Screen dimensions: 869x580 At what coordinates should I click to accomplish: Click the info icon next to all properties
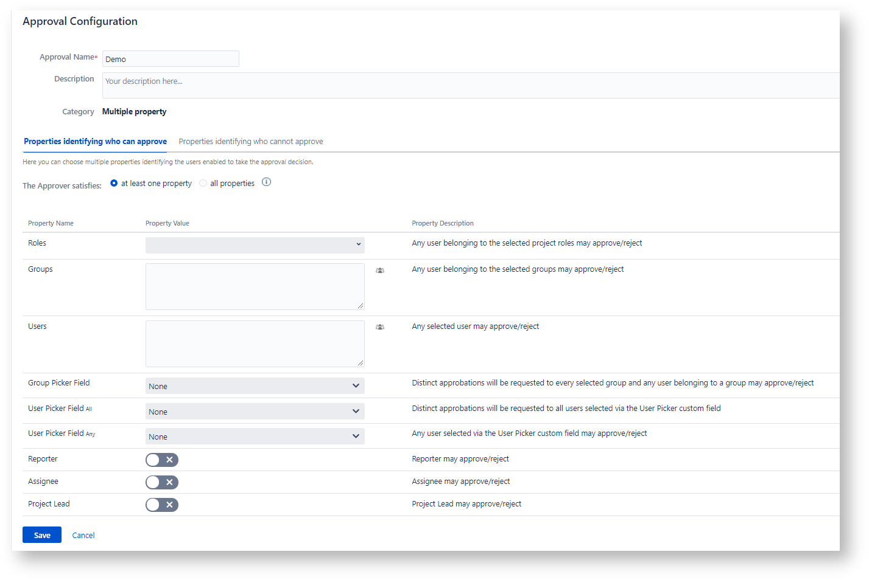pyautogui.click(x=266, y=182)
